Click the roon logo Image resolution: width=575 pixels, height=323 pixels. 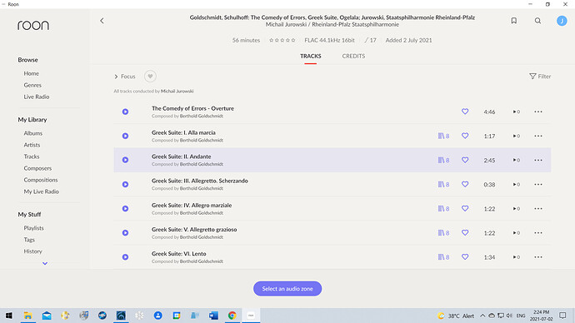(33, 25)
